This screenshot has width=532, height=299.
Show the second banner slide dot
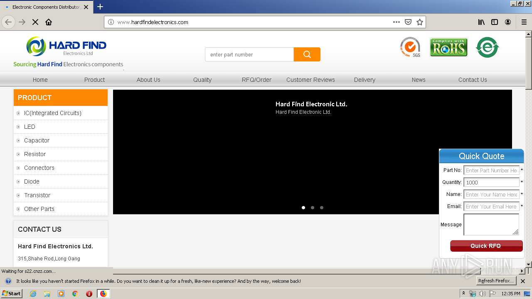tap(313, 208)
